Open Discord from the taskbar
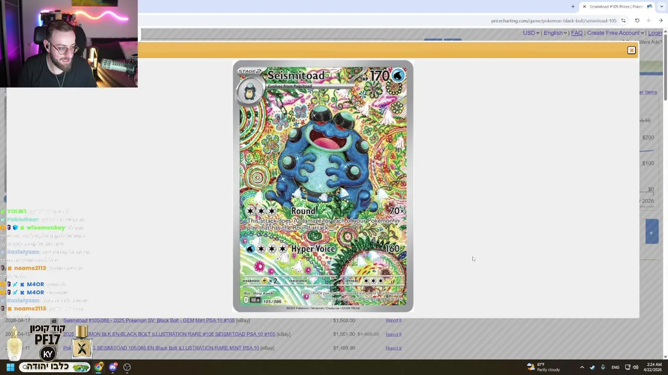The image size is (668, 375). pos(113,367)
